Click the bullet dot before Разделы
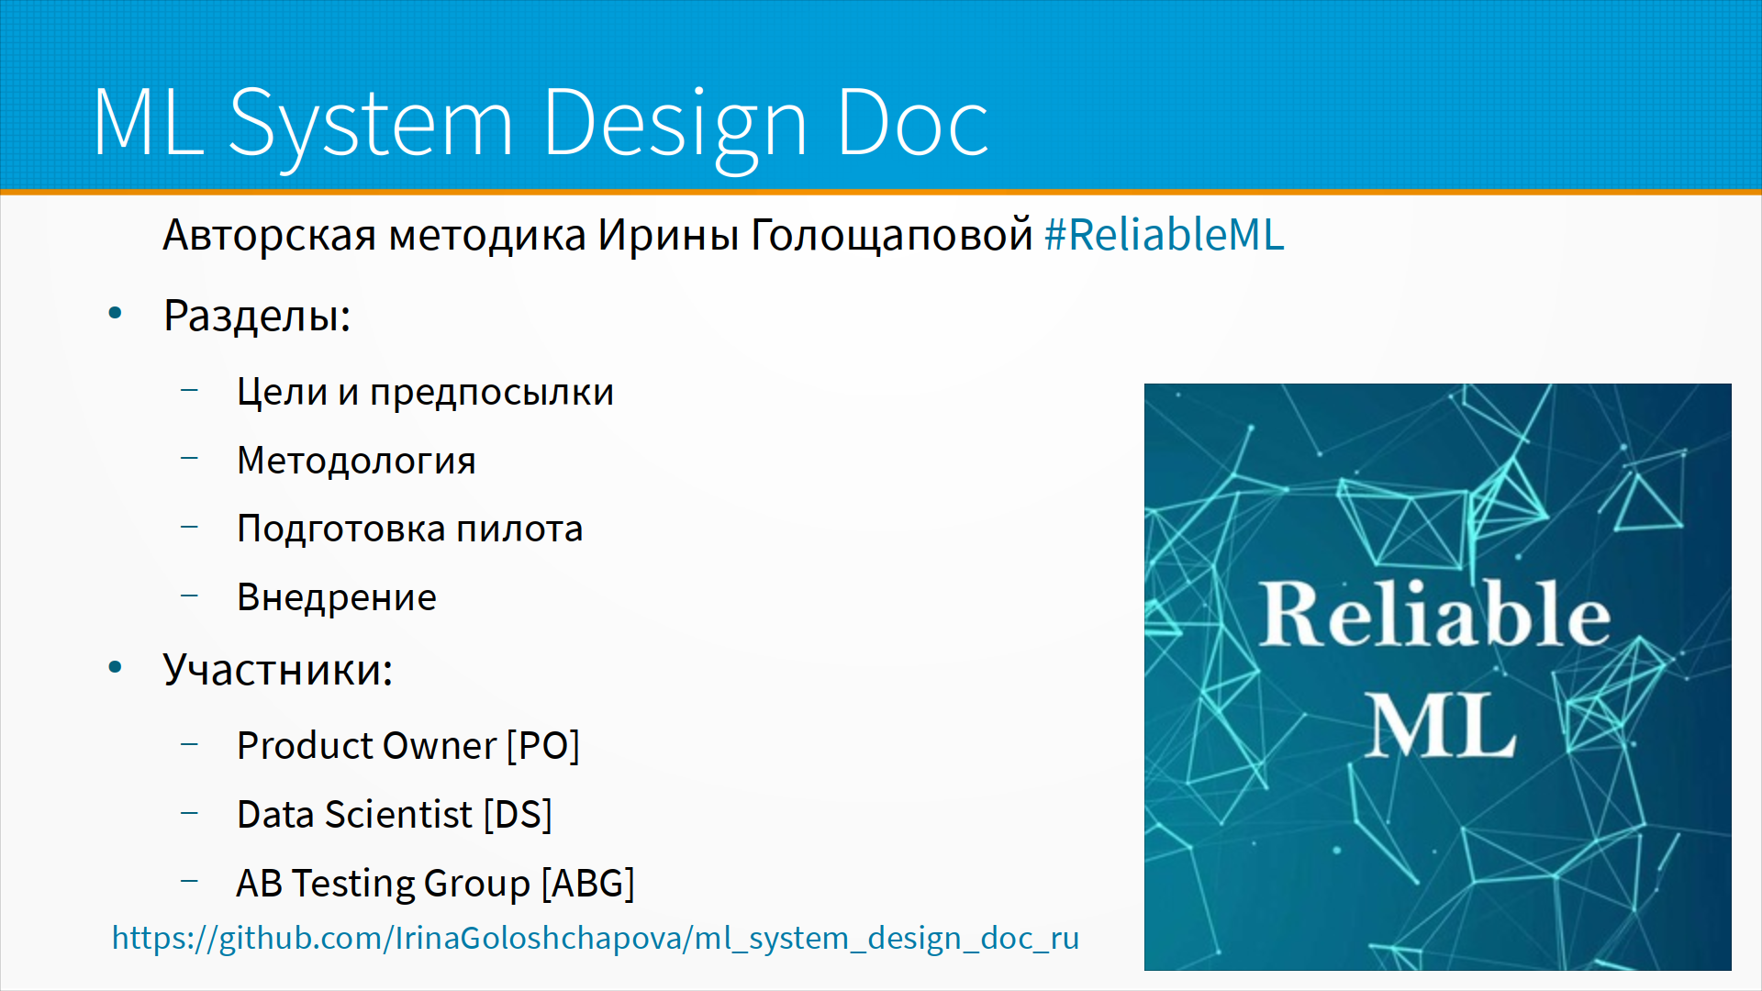Screen dimensions: 1762x991 115,314
